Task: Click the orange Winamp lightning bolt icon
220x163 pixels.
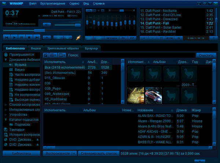Action: 78,37
